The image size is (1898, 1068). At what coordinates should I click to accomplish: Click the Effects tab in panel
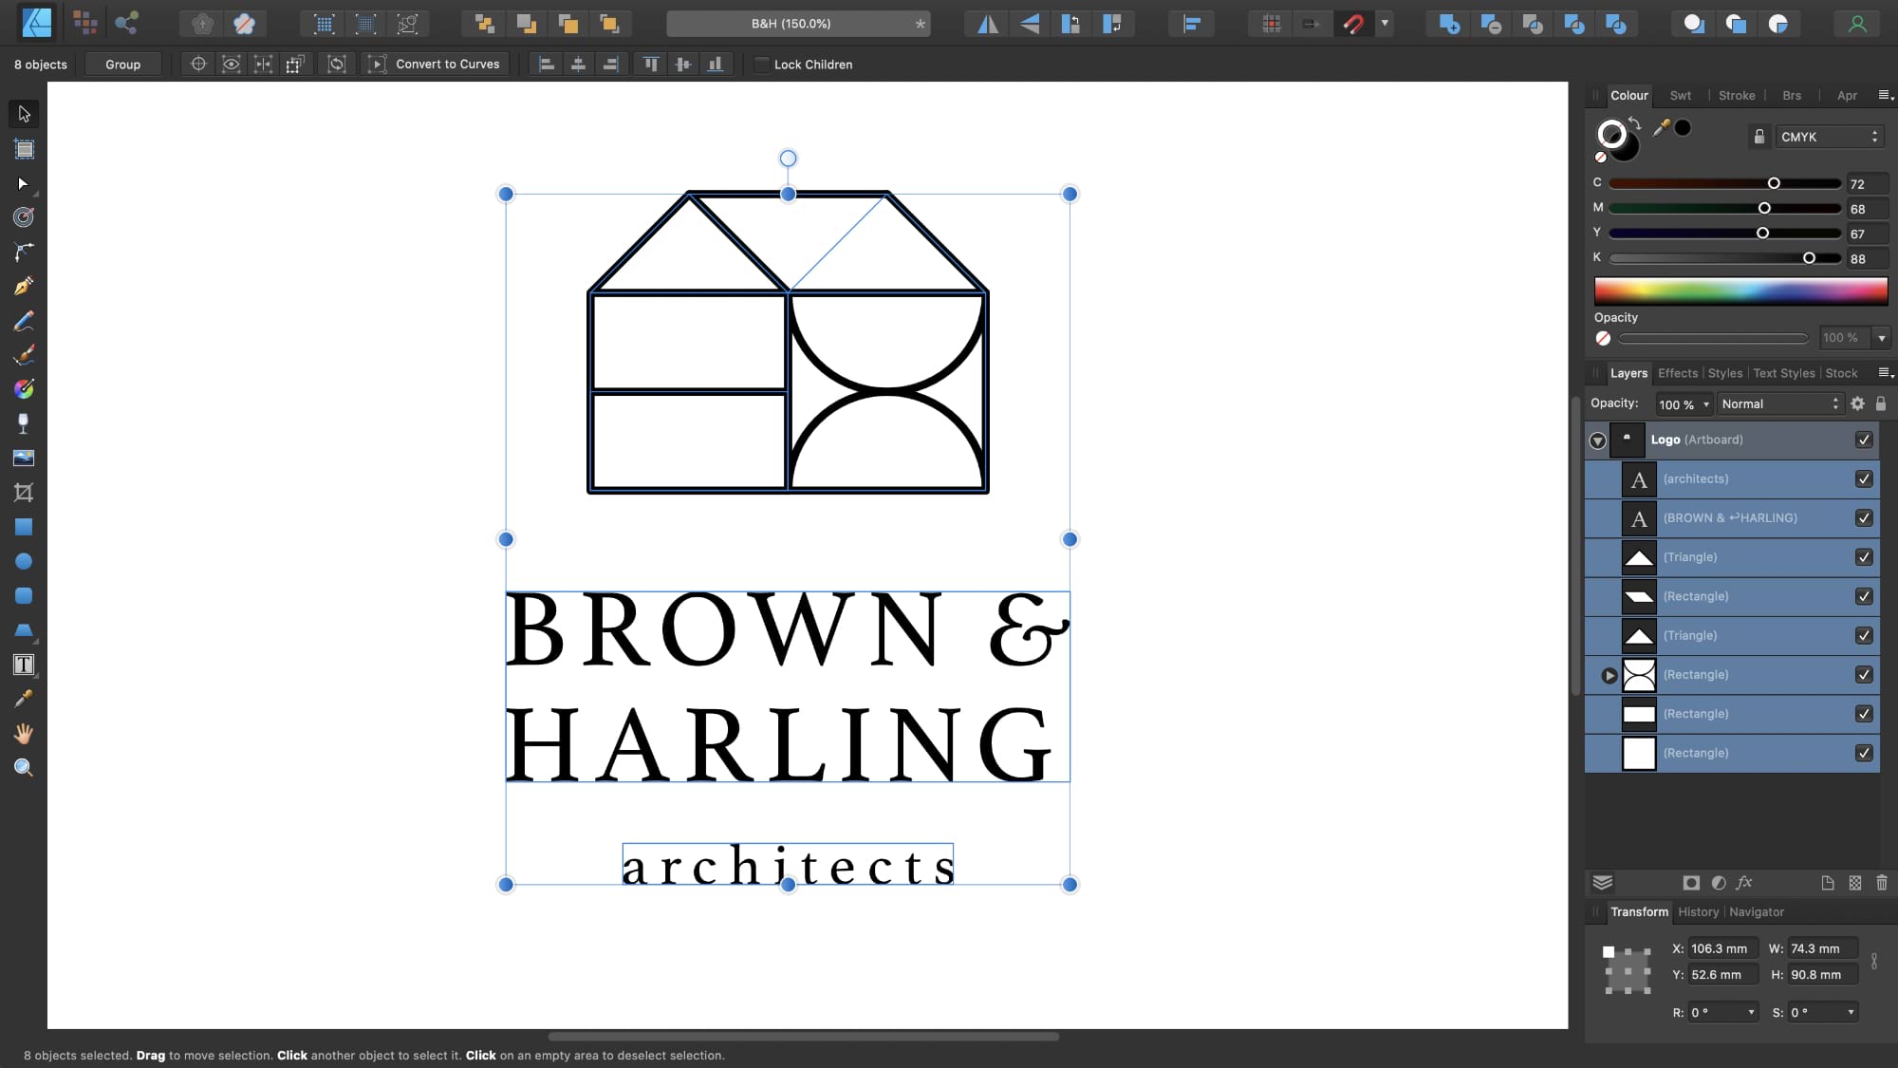pos(1678,373)
